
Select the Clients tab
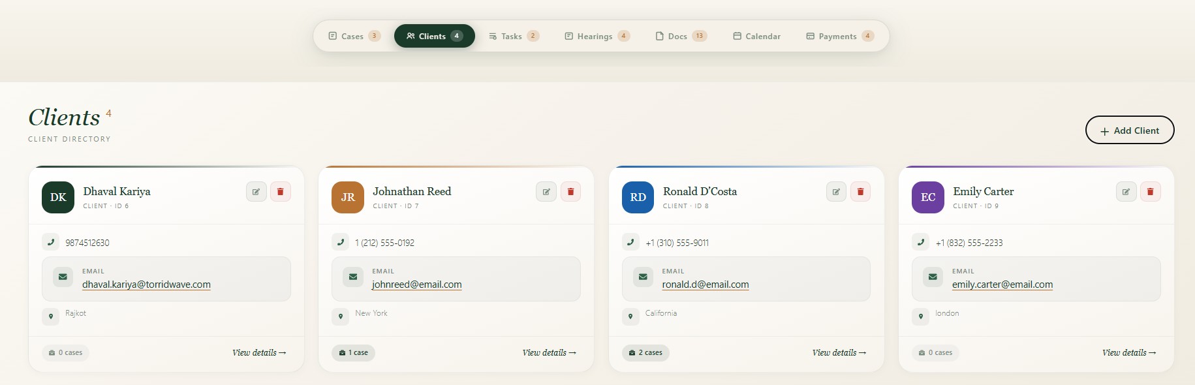click(x=434, y=36)
